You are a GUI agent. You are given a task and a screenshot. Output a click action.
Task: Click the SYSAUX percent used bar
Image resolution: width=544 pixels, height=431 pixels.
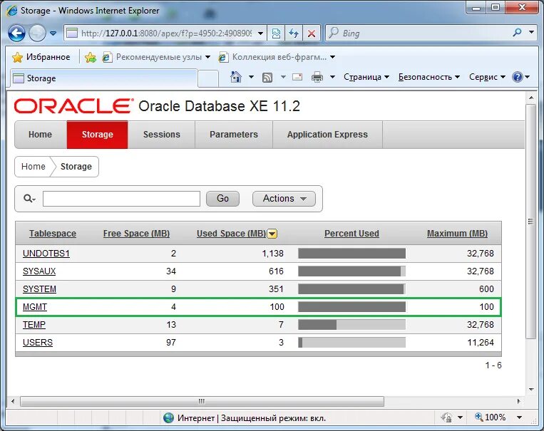351,271
